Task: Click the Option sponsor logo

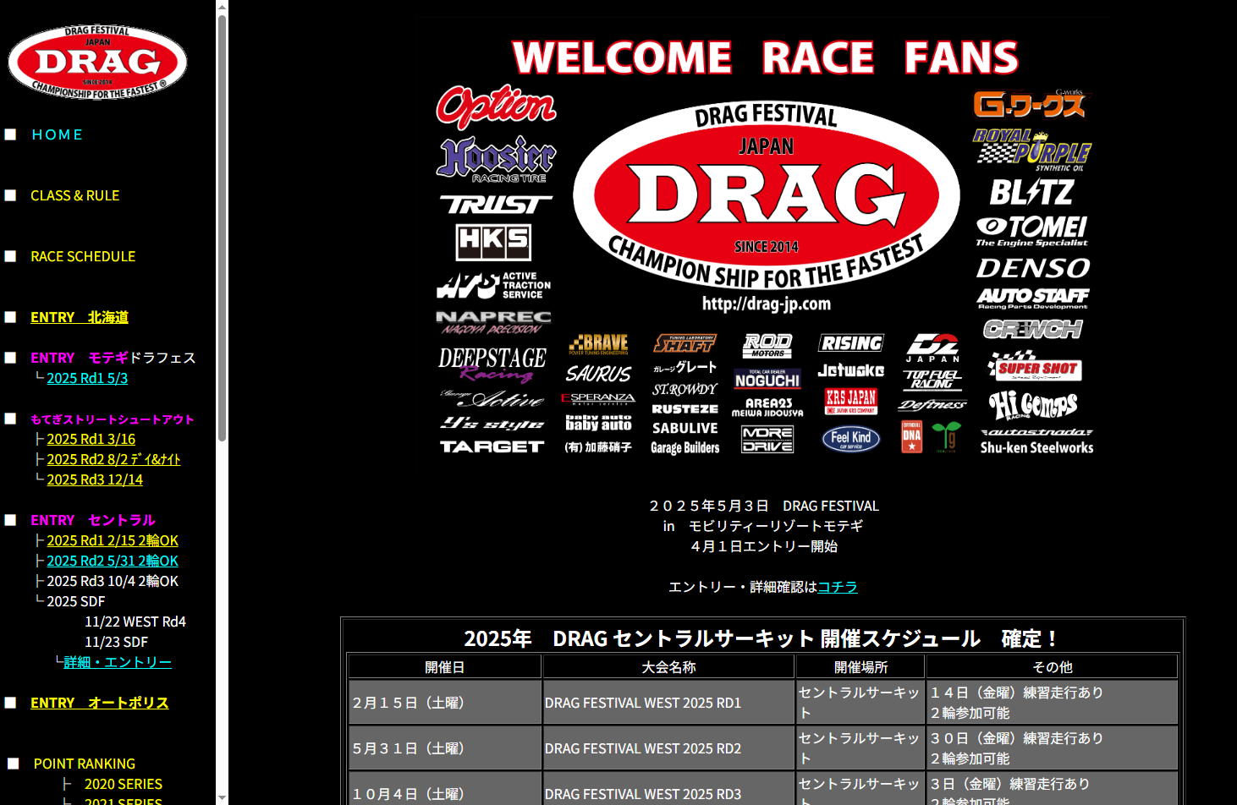Action: [x=496, y=107]
